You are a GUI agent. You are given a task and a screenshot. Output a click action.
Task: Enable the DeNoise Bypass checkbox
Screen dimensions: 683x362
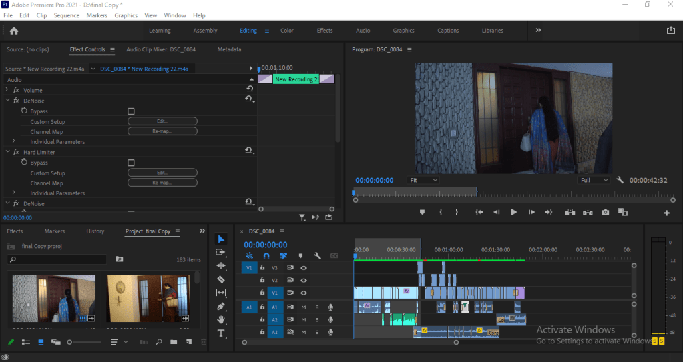pos(131,111)
